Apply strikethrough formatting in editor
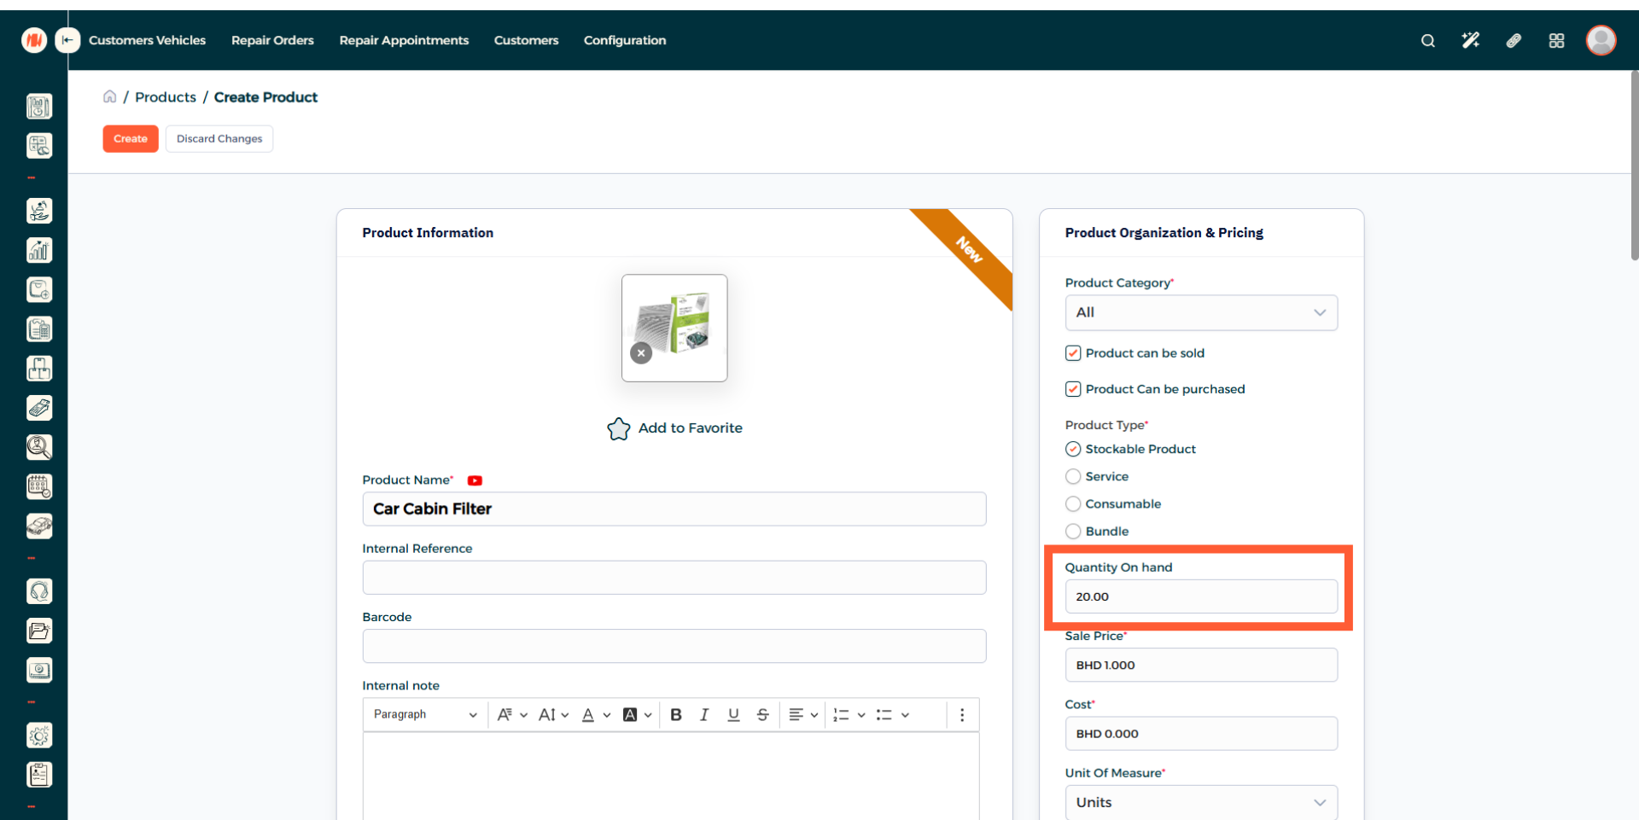1639x820 pixels. click(x=762, y=715)
